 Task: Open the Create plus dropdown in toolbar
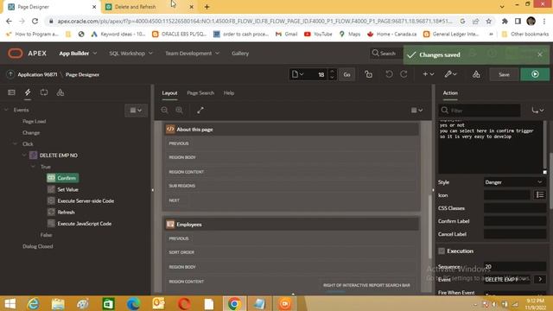click(429, 74)
